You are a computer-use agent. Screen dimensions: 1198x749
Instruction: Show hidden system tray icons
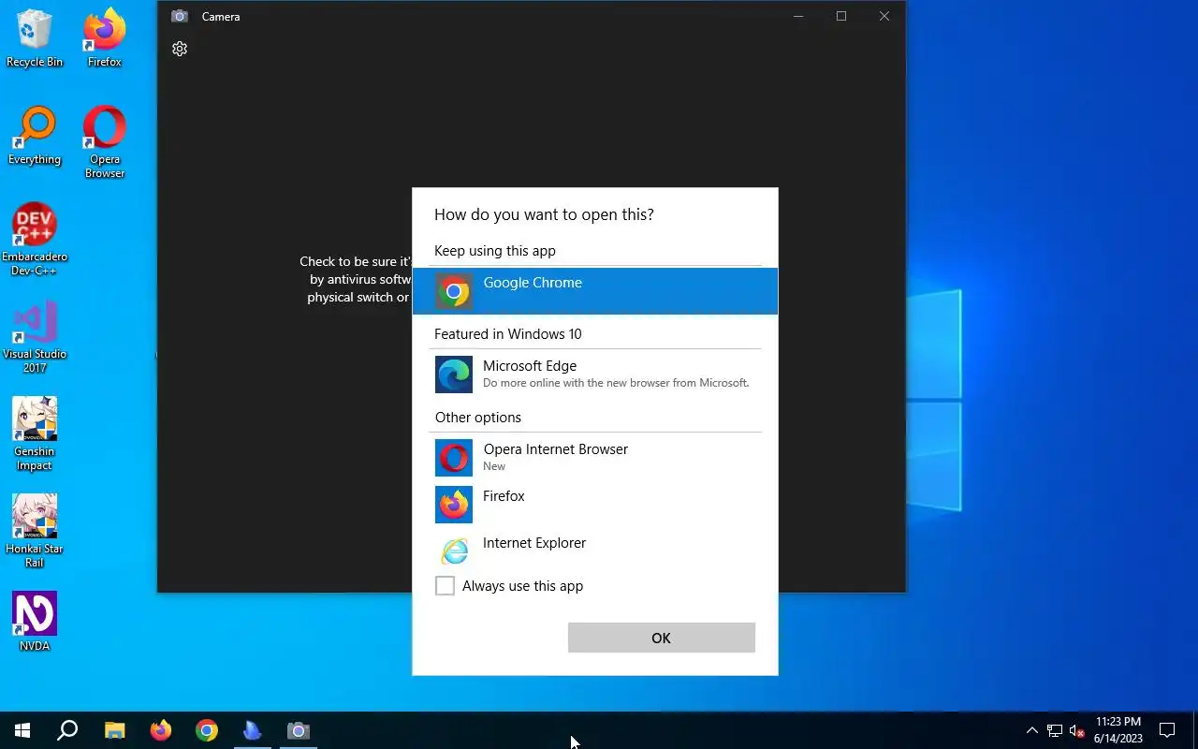[x=1032, y=730]
